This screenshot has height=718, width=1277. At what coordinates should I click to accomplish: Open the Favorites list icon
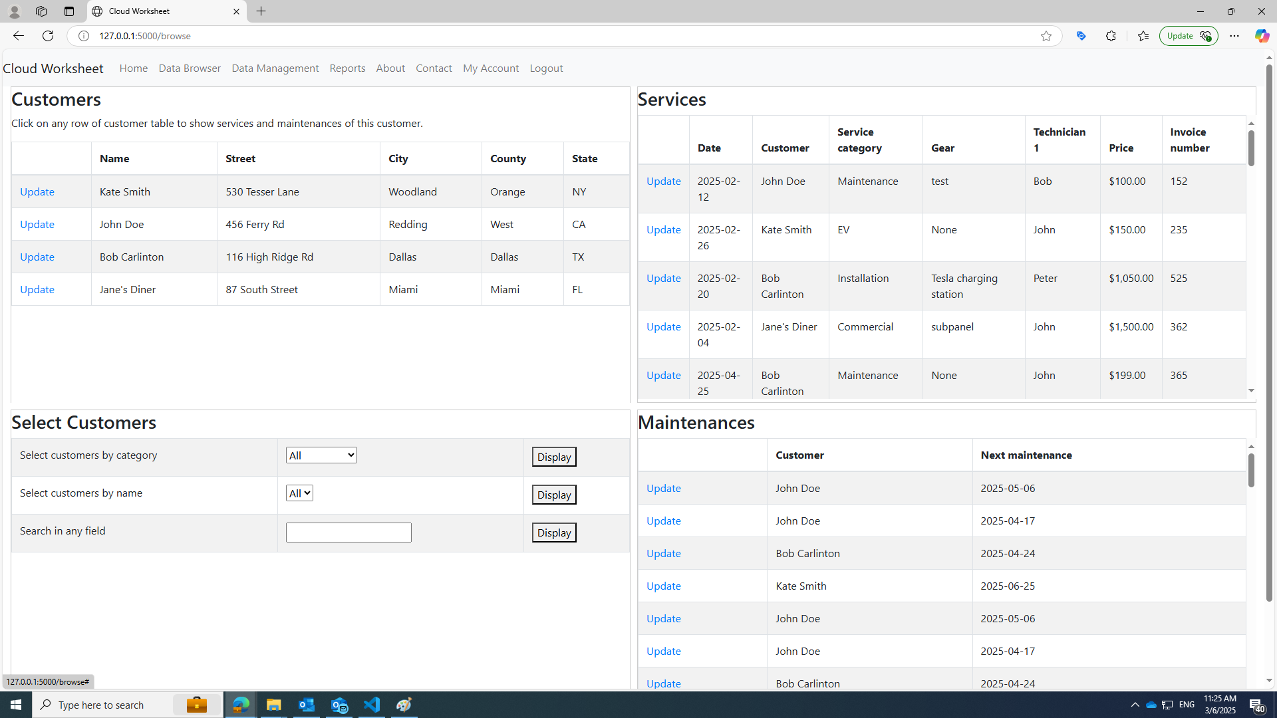[1143, 36]
